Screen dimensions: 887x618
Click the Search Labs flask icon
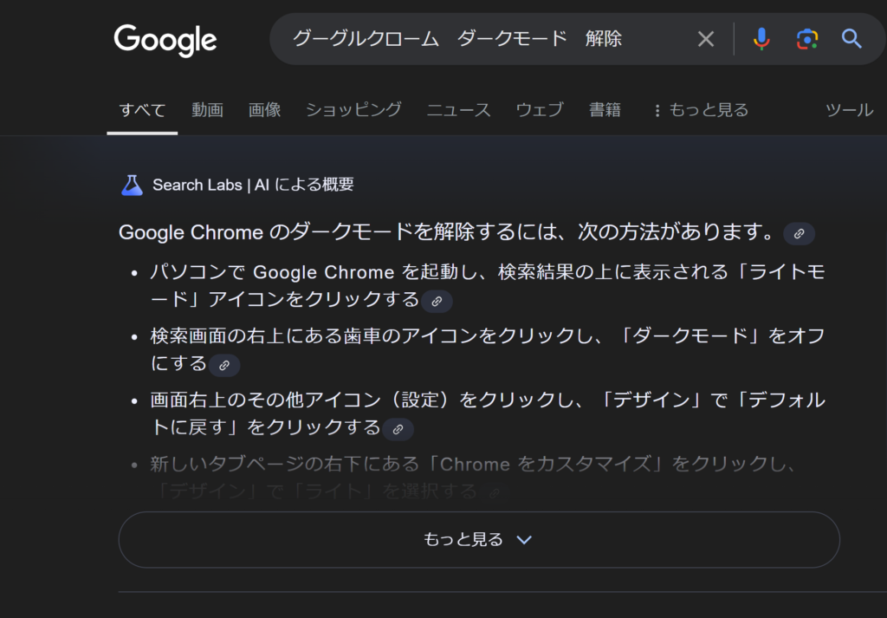(132, 185)
